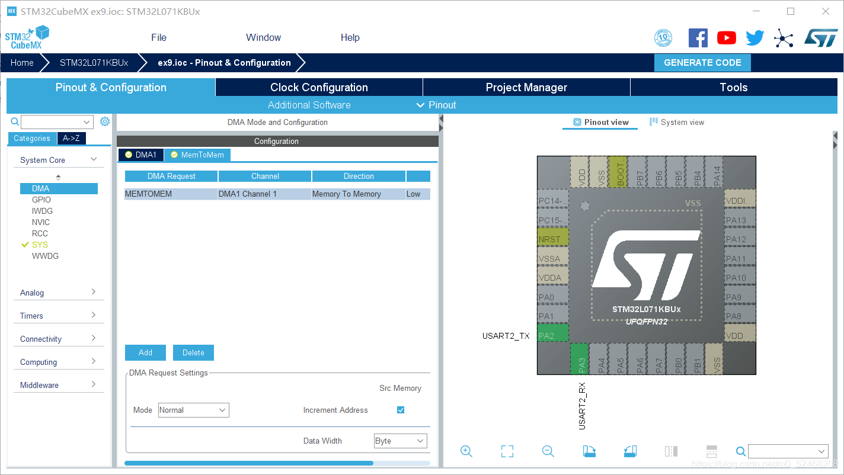Click the 10 years anniversary badge icon
The height and width of the screenshot is (475, 844).
click(663, 38)
